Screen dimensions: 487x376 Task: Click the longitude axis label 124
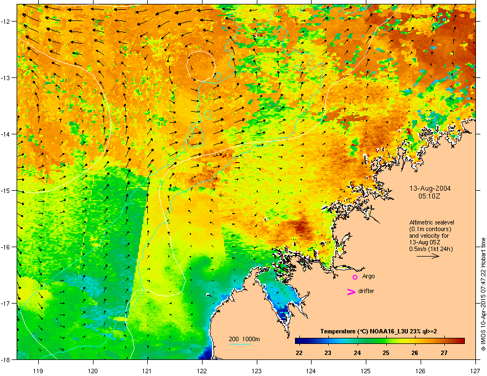[x=311, y=370]
